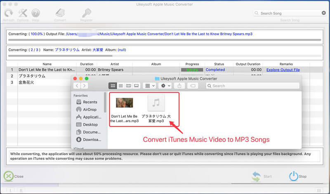Switch Finder to icon view

tap(113, 86)
